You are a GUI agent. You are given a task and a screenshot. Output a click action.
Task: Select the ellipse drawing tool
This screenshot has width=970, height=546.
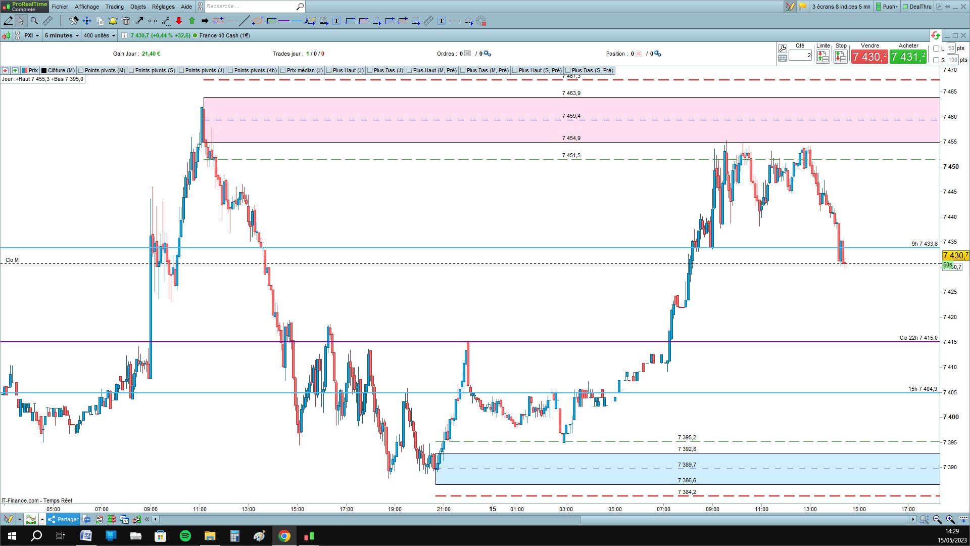[x=258, y=21]
